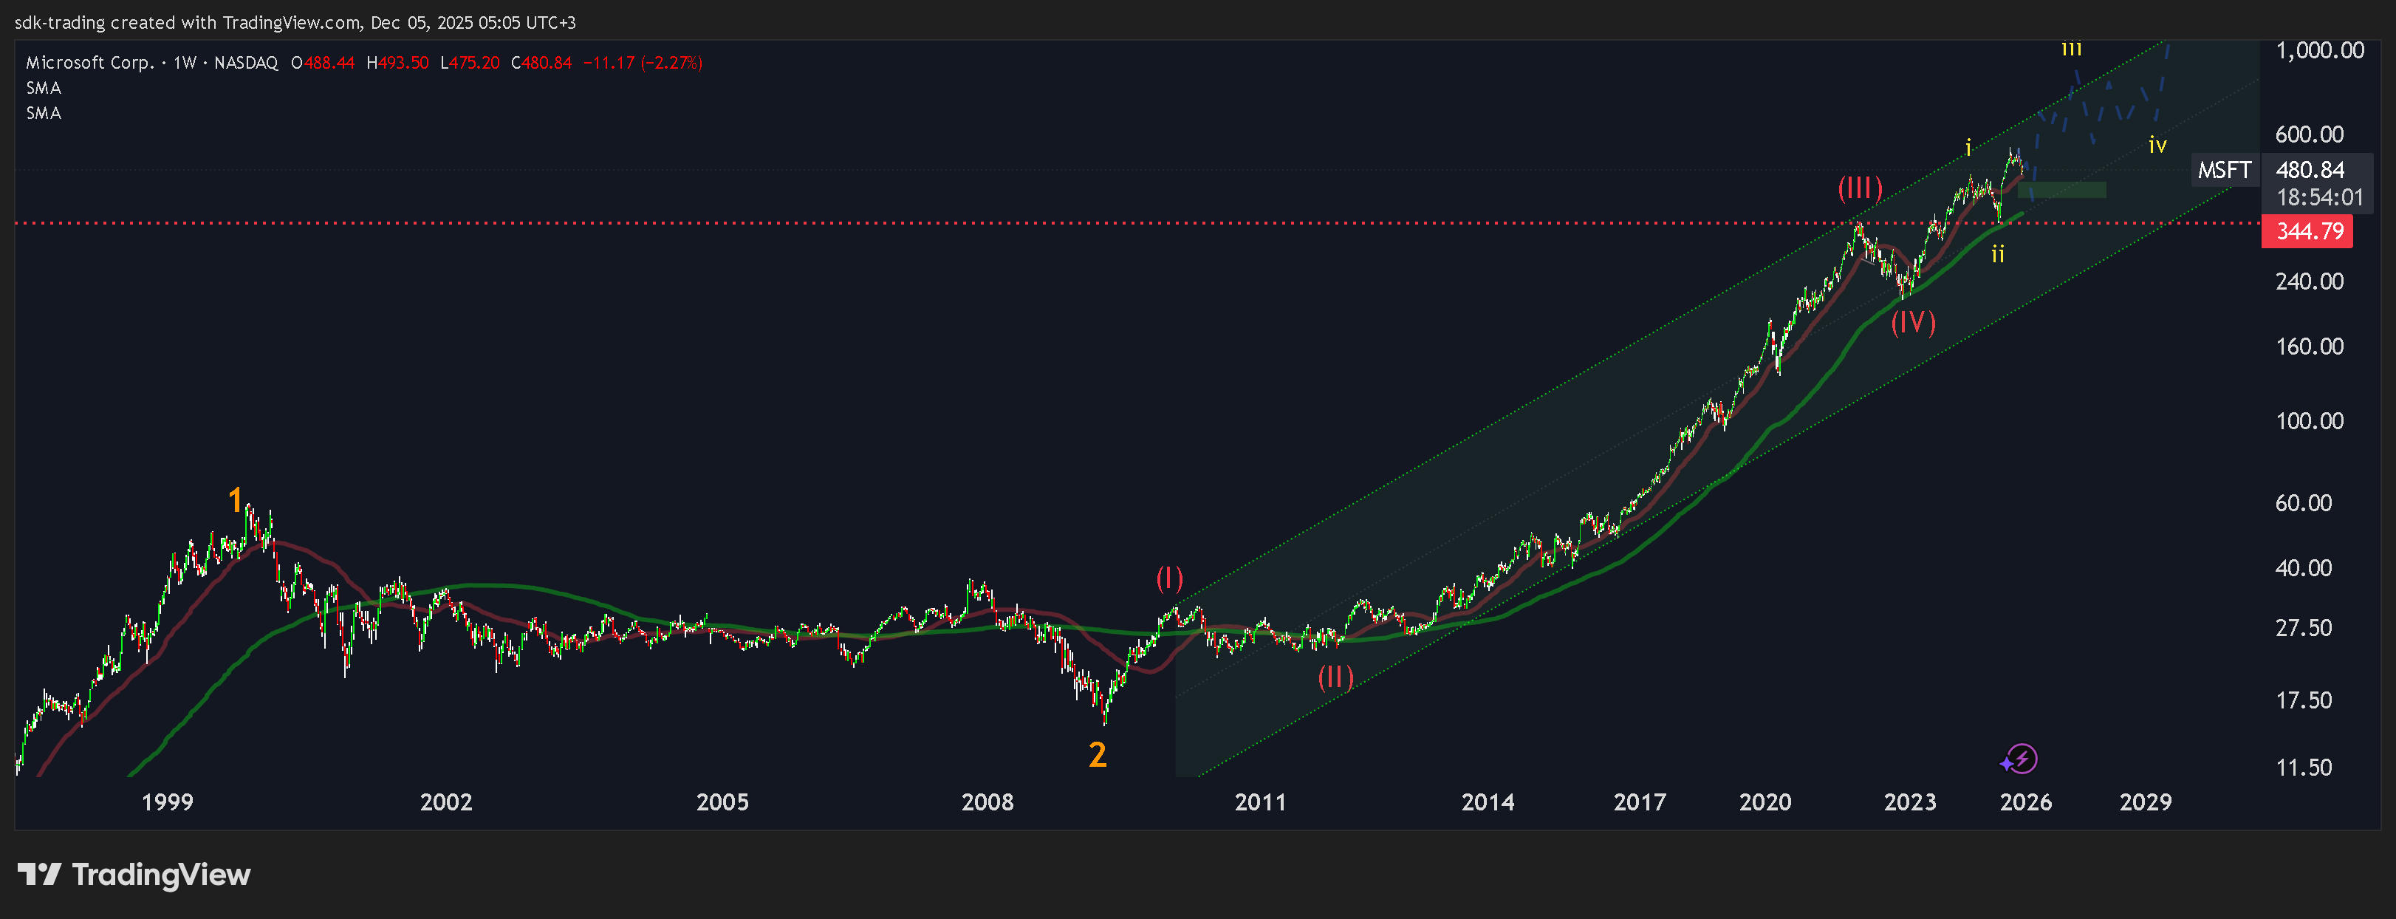
Task: Click the 11.50 price axis label
Action: pyautogui.click(x=2304, y=768)
